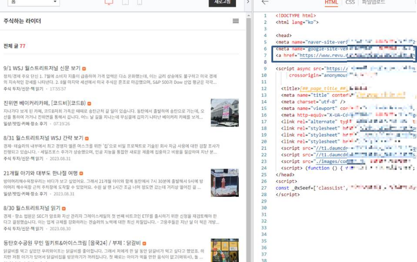Click the script src="./images/ line 23
This screenshot has height=262, width=417.
[346, 161]
